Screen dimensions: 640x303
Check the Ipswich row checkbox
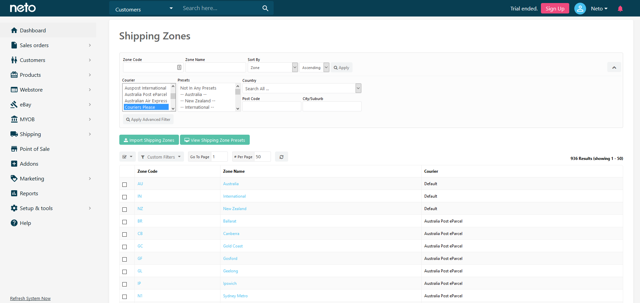pos(125,284)
